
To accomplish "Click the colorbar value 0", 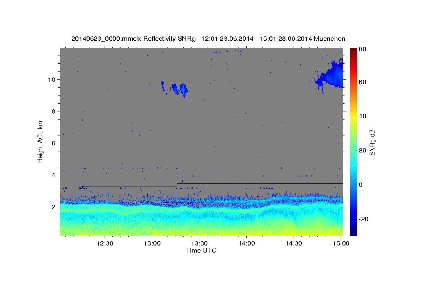I will tap(361, 185).
